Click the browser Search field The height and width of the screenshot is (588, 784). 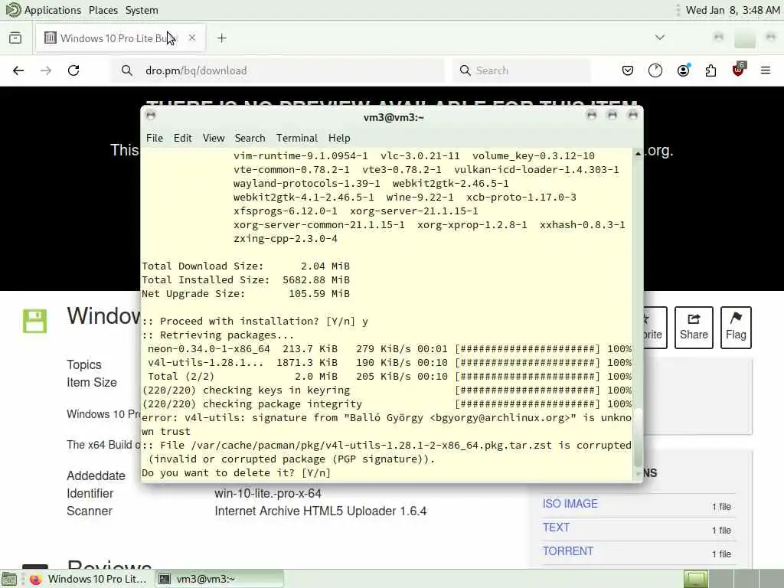[x=521, y=70]
